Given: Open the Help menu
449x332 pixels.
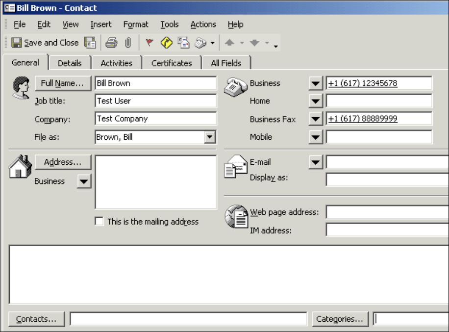Looking at the screenshot, I should pyautogui.click(x=235, y=25).
